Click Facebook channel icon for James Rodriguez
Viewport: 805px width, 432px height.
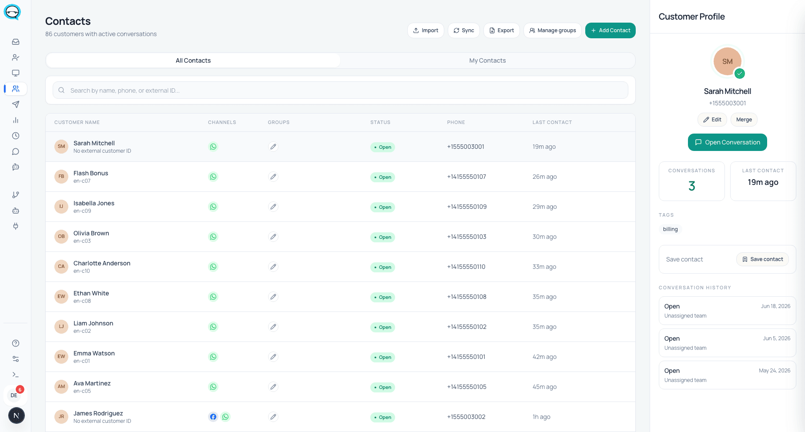(213, 417)
